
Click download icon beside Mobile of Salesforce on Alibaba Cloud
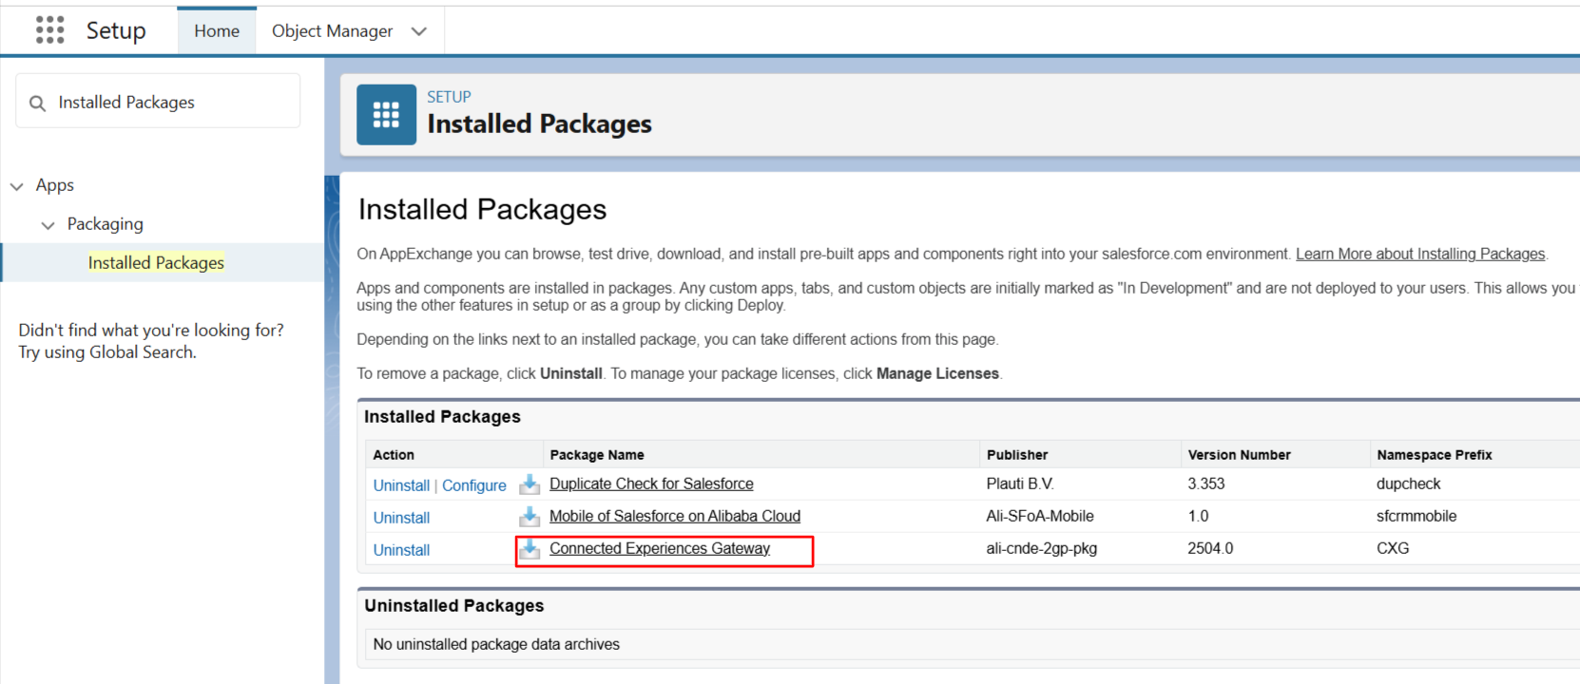pos(530,517)
